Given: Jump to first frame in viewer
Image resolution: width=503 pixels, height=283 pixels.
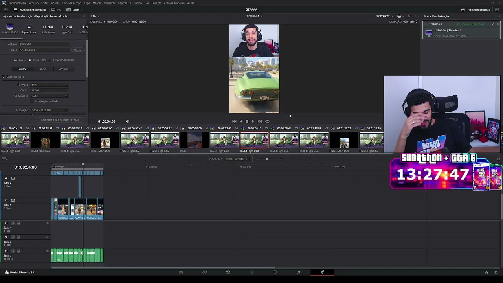Looking at the screenshot, I should coord(234,121).
